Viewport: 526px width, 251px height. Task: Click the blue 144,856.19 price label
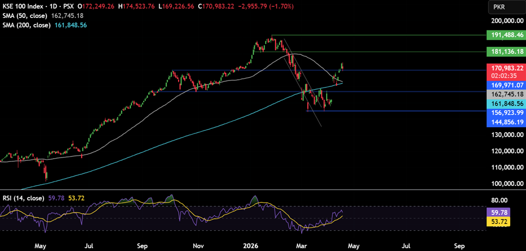(x=504, y=122)
